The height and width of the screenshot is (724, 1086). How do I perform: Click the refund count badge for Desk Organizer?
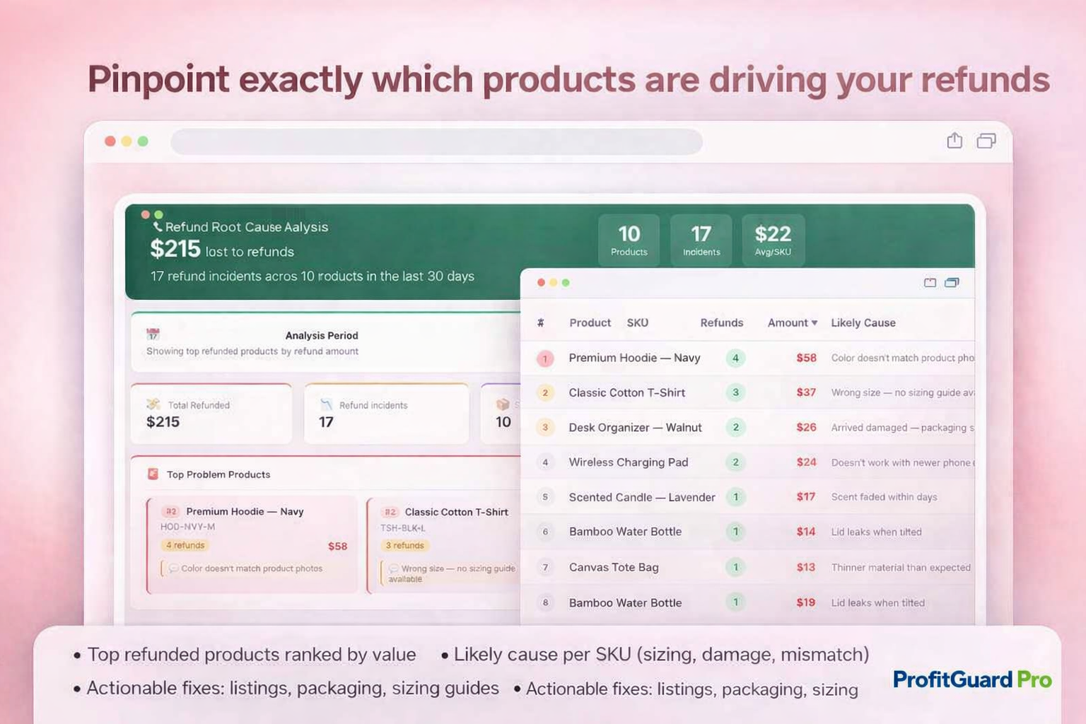735,427
